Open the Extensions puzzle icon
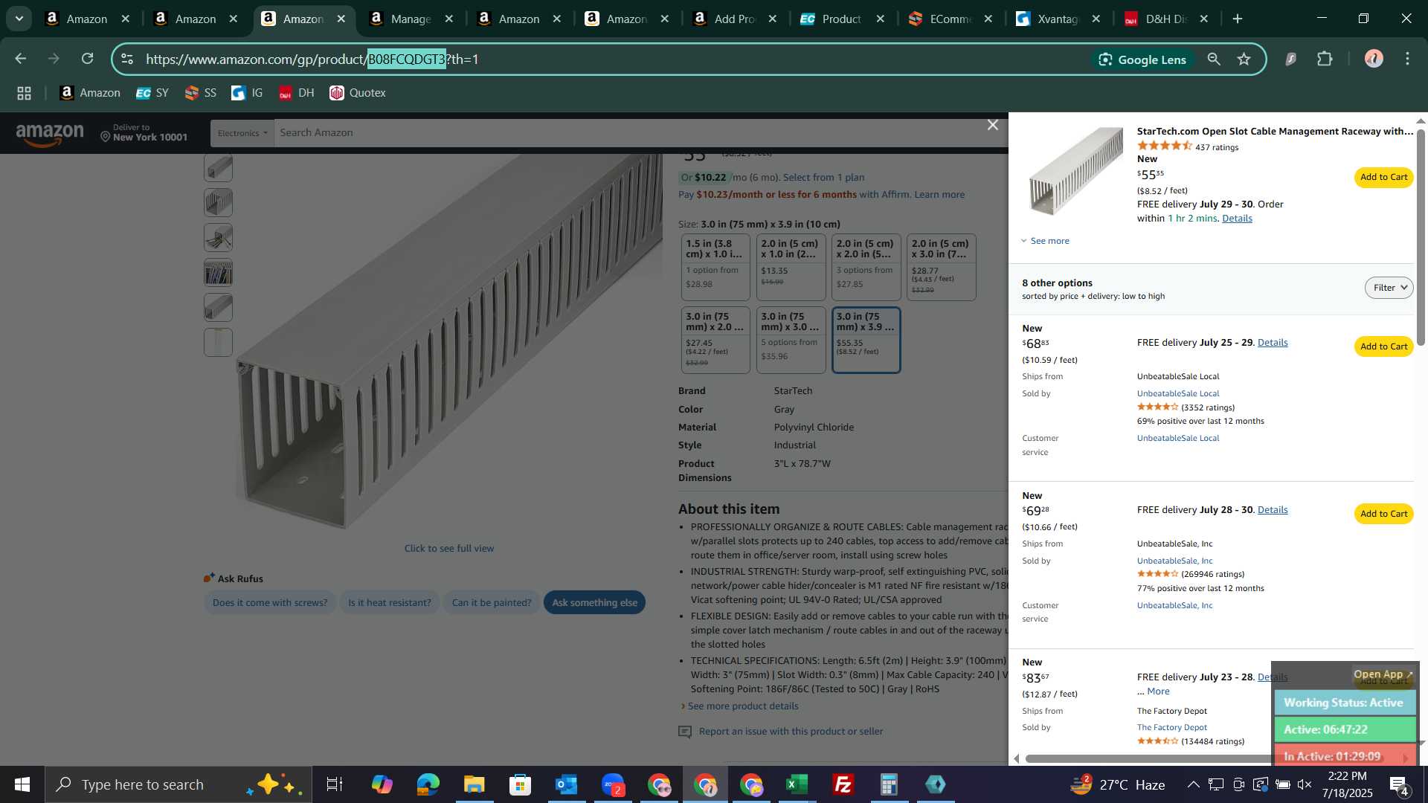The width and height of the screenshot is (1428, 803). coord(1325,59)
